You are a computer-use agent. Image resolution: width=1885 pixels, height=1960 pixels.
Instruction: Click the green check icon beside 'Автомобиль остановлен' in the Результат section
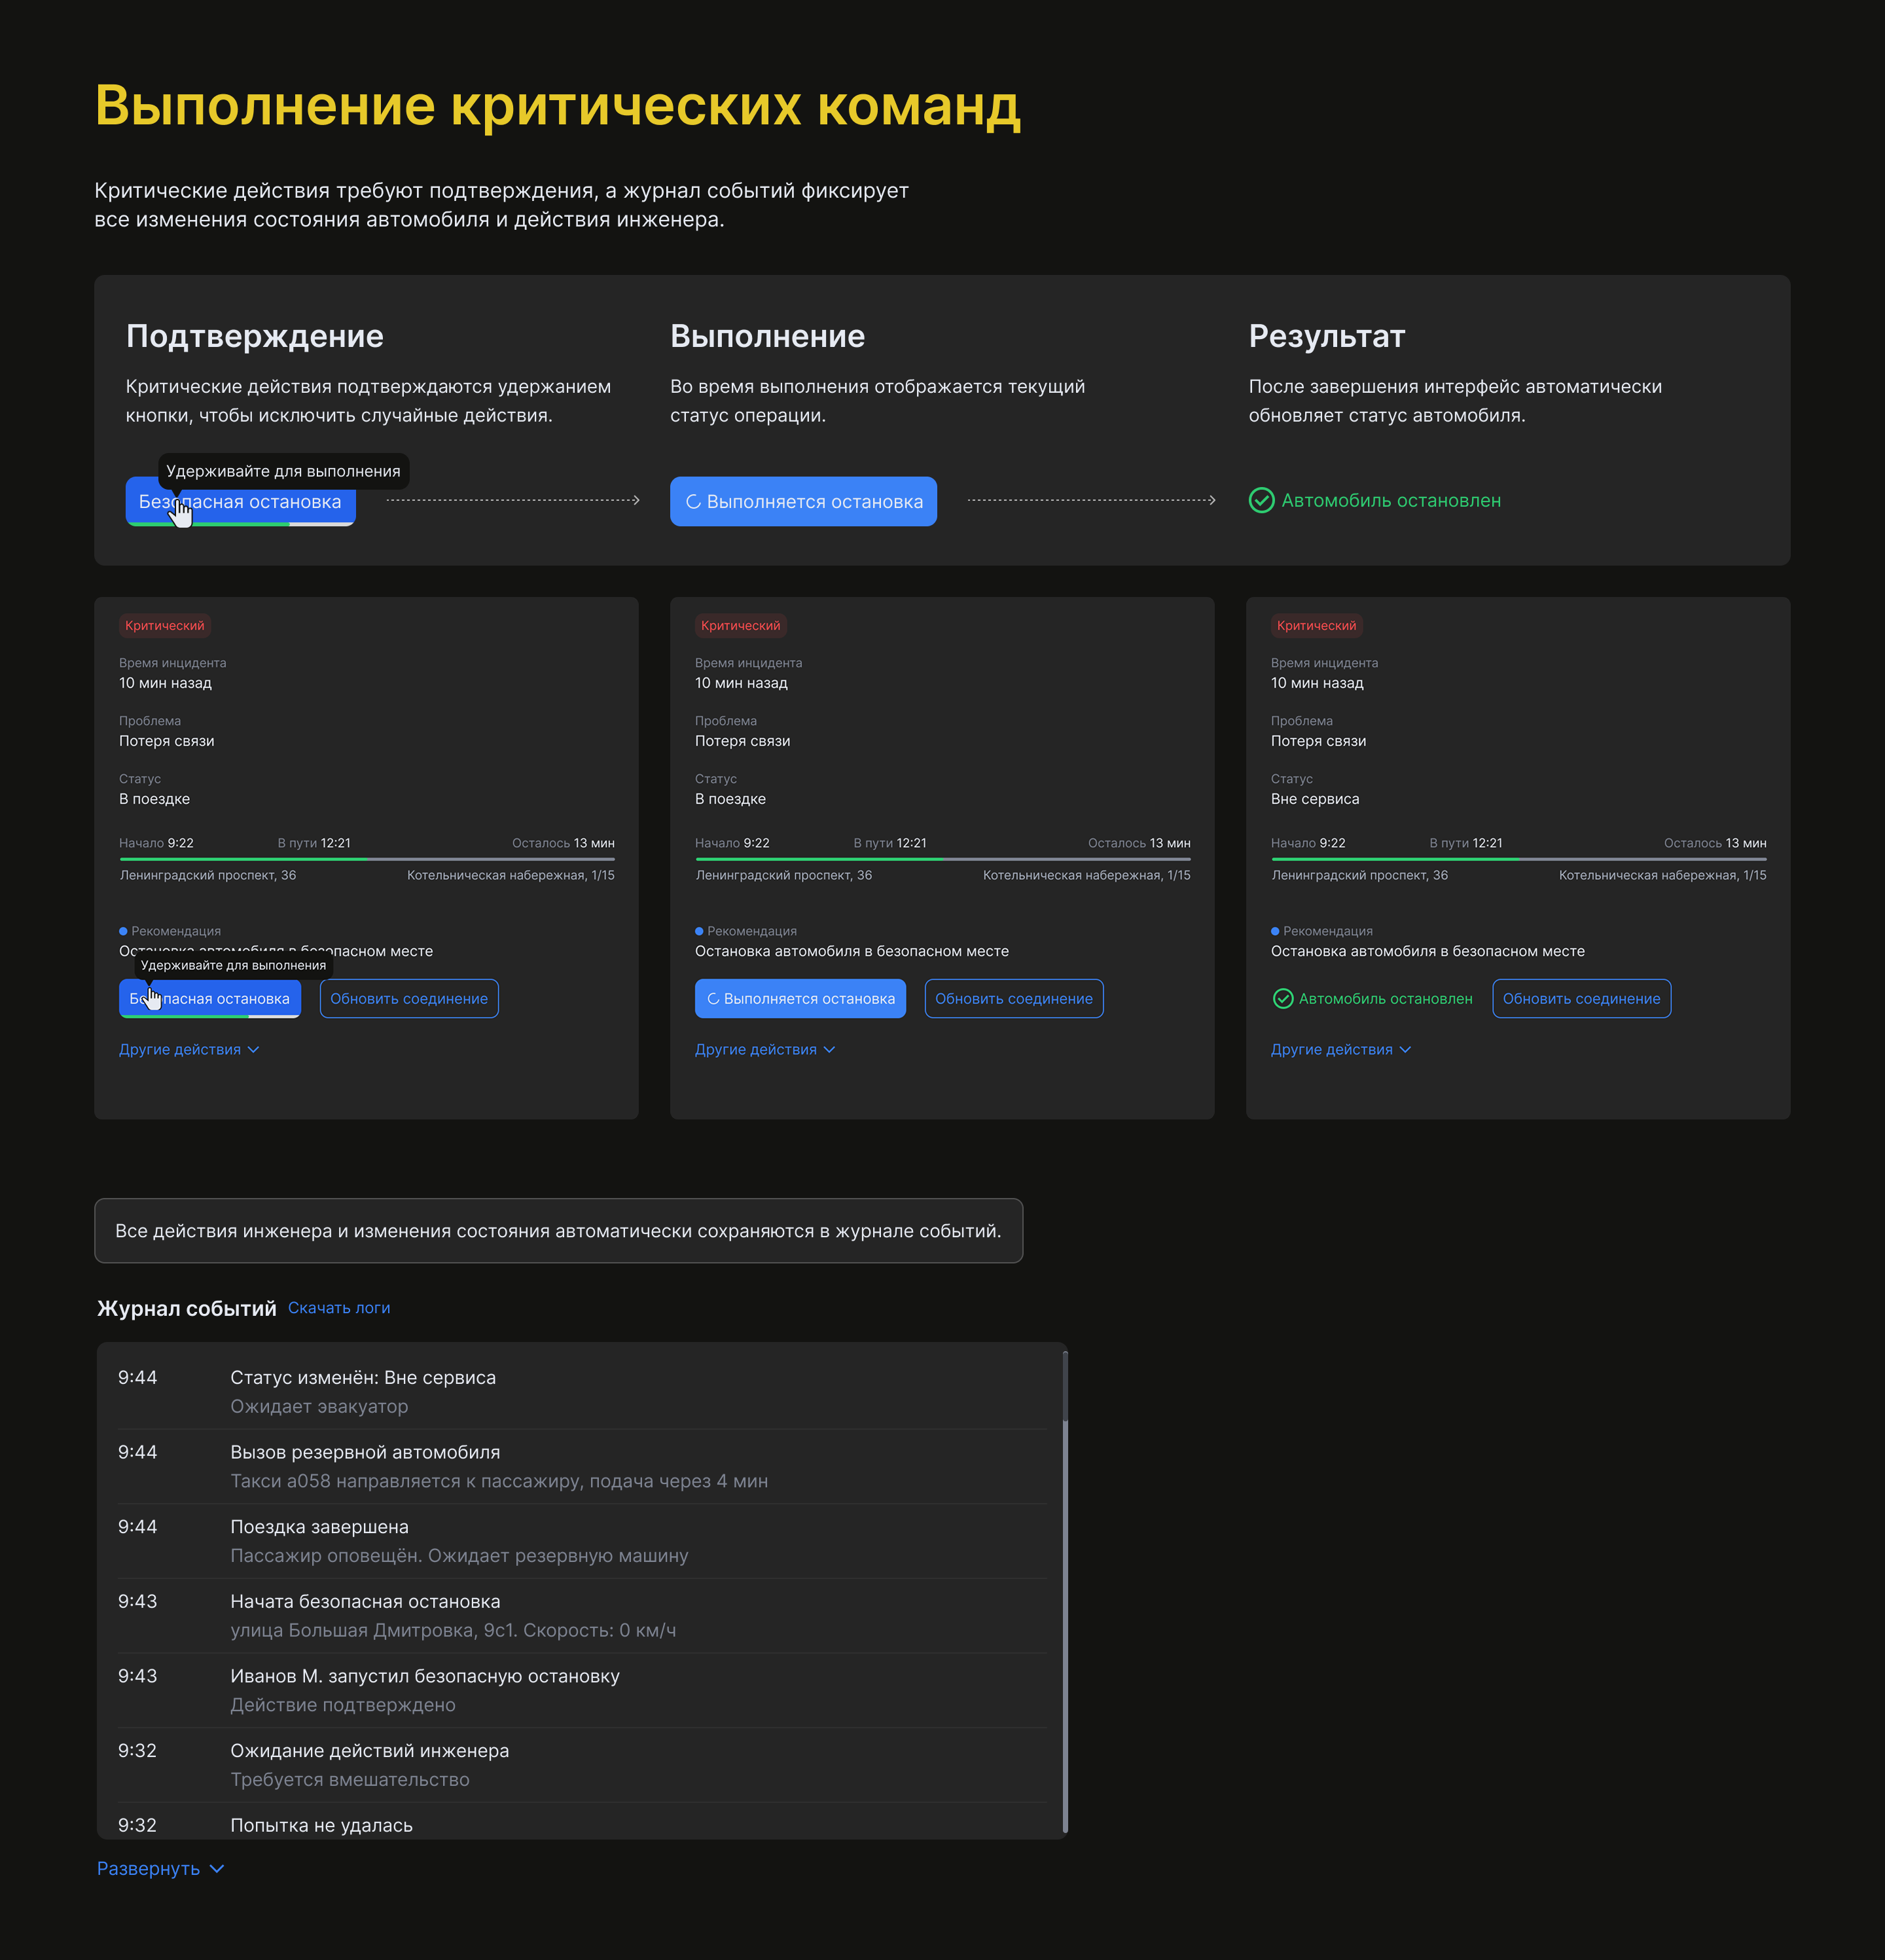tap(1261, 500)
